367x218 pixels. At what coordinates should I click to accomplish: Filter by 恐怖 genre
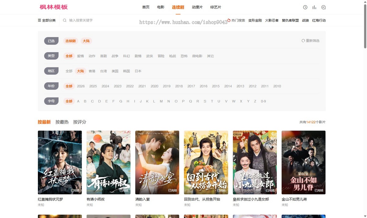click(x=184, y=56)
